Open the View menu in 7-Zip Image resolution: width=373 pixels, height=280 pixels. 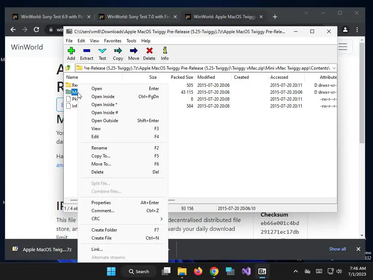tap(94, 41)
